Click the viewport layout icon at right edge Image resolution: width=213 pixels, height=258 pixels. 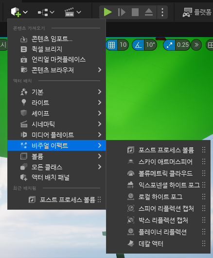point(210,45)
